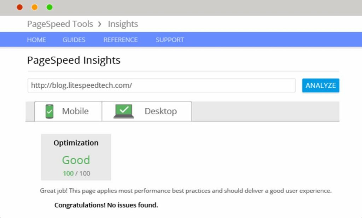Click the Optimization heading in the score card

point(76,143)
